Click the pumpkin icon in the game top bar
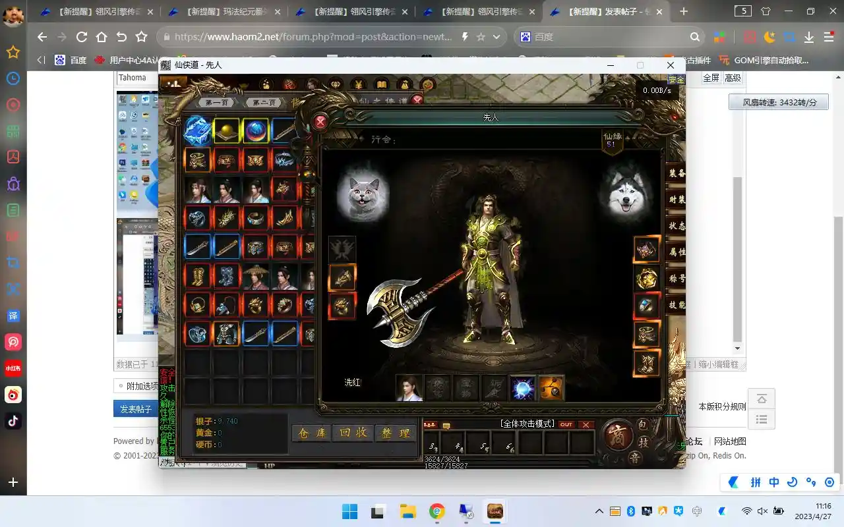This screenshot has height=527, width=844. point(428,84)
